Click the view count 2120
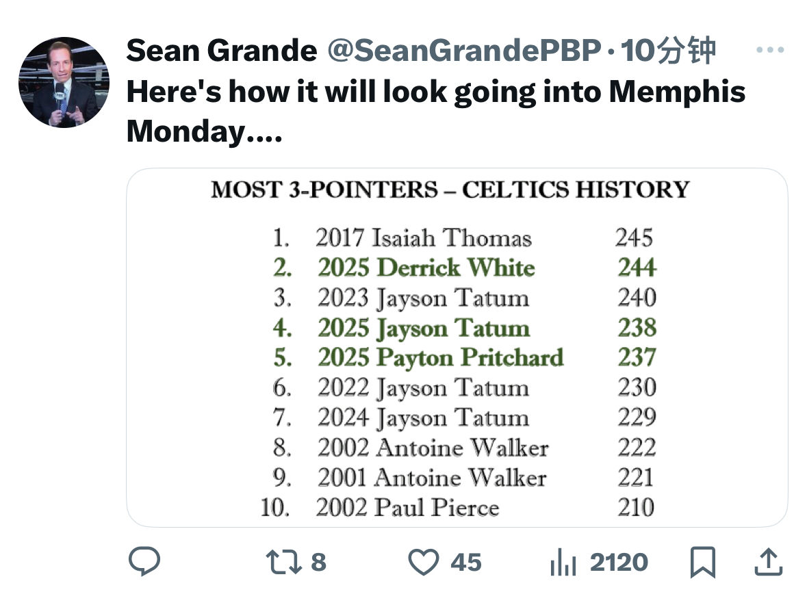Screen dimensions: 807x605 coord(619,562)
